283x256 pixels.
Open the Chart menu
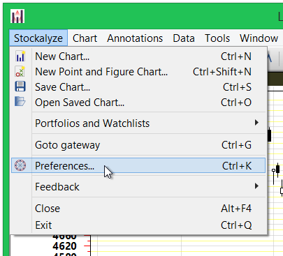pyautogui.click(x=85, y=38)
